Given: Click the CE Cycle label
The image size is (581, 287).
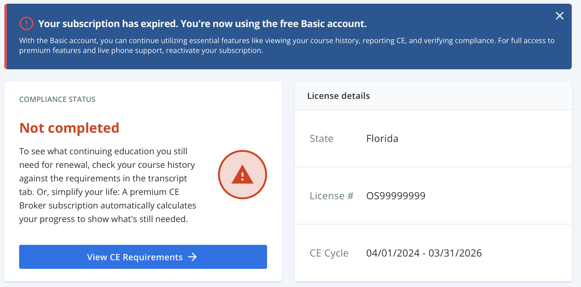Looking at the screenshot, I should pyautogui.click(x=329, y=253).
